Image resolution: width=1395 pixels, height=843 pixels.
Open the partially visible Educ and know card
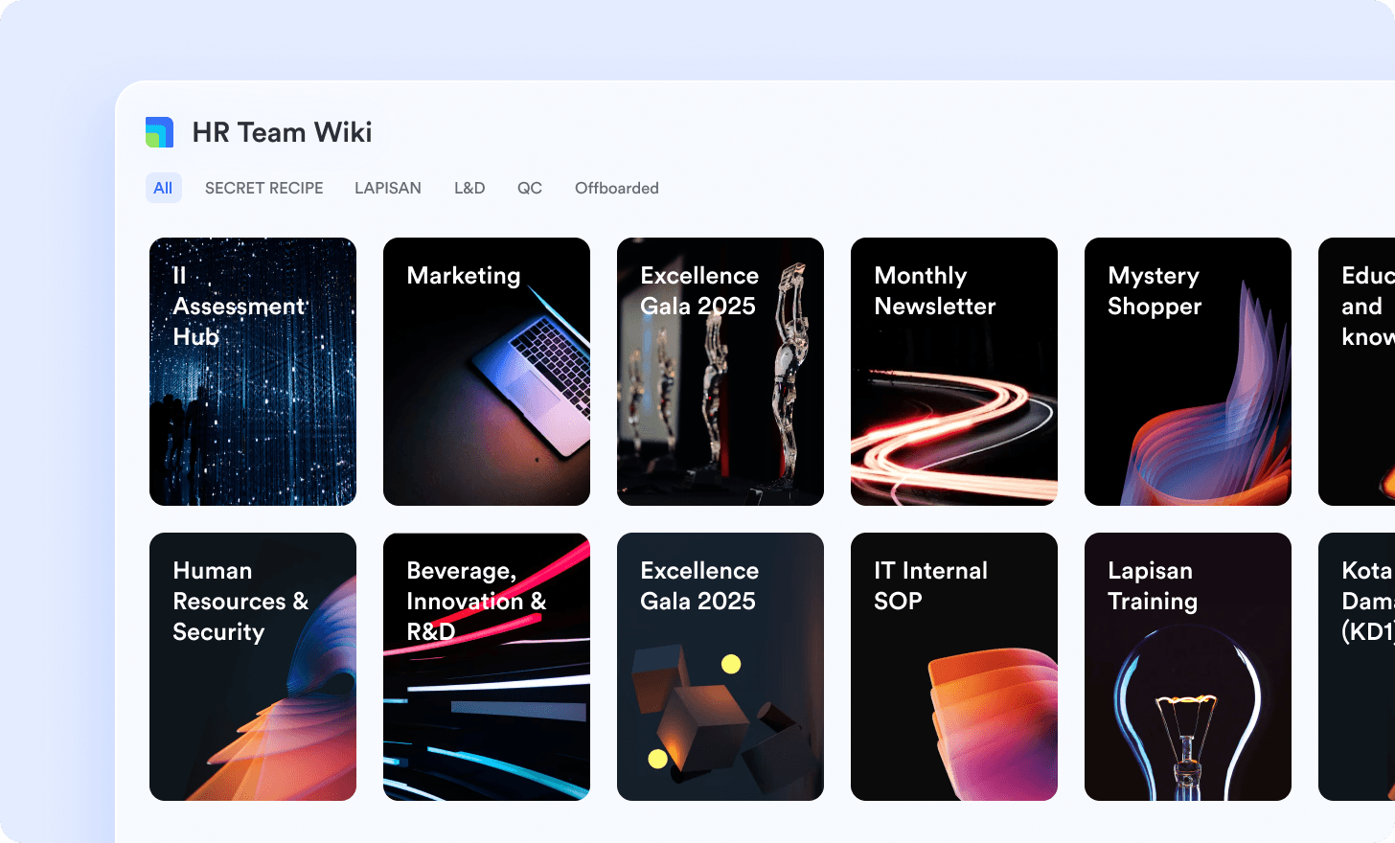pyautogui.click(x=1357, y=372)
